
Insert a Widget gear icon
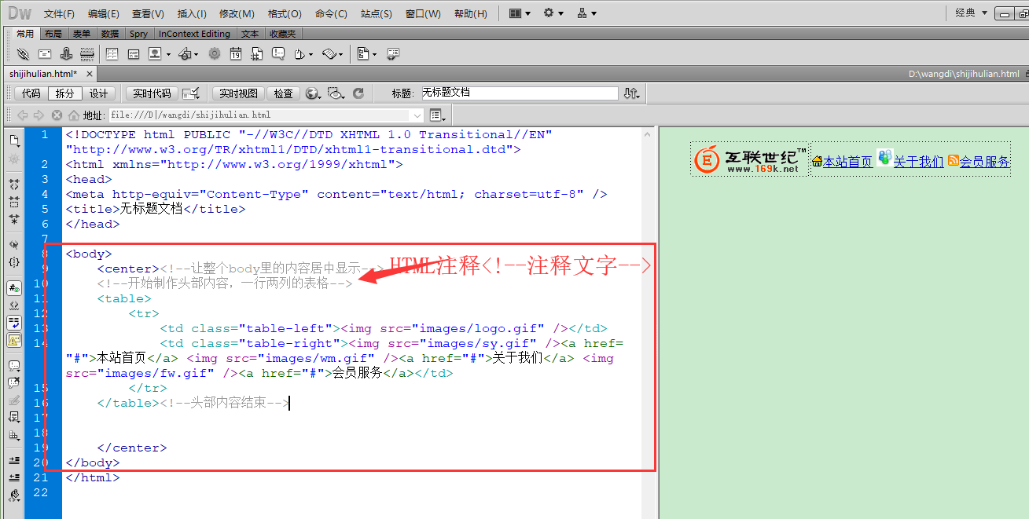(215, 54)
